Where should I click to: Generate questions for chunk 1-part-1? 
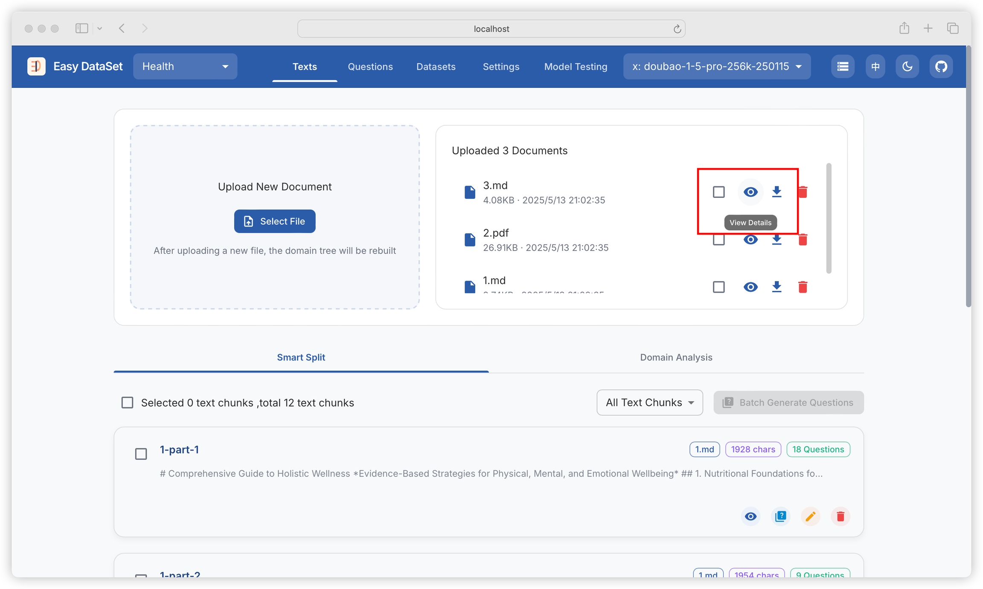point(780,516)
